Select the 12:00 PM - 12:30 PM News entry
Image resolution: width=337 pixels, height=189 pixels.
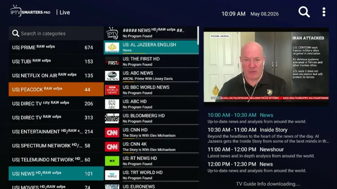coord(268,167)
